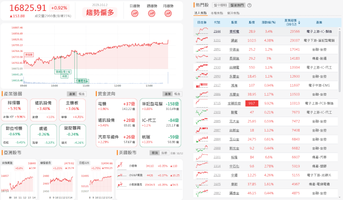Open stock name link 中石化
This screenshot has width=343, height=200.
click(234, 166)
